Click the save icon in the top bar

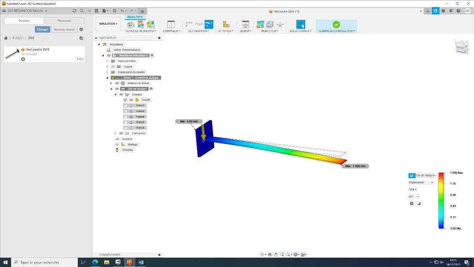click(115, 11)
